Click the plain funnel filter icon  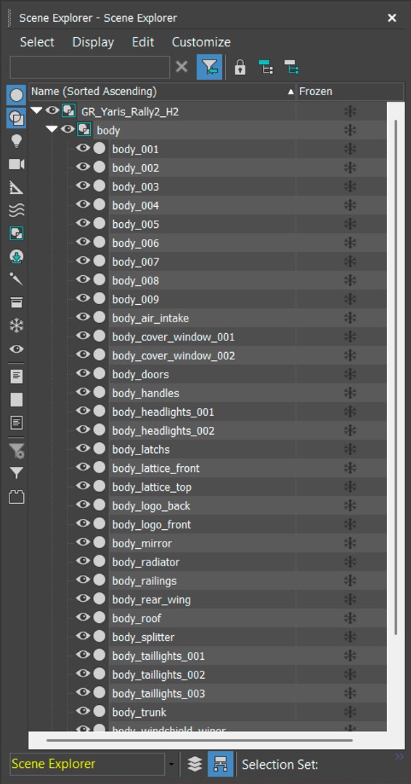(17, 473)
